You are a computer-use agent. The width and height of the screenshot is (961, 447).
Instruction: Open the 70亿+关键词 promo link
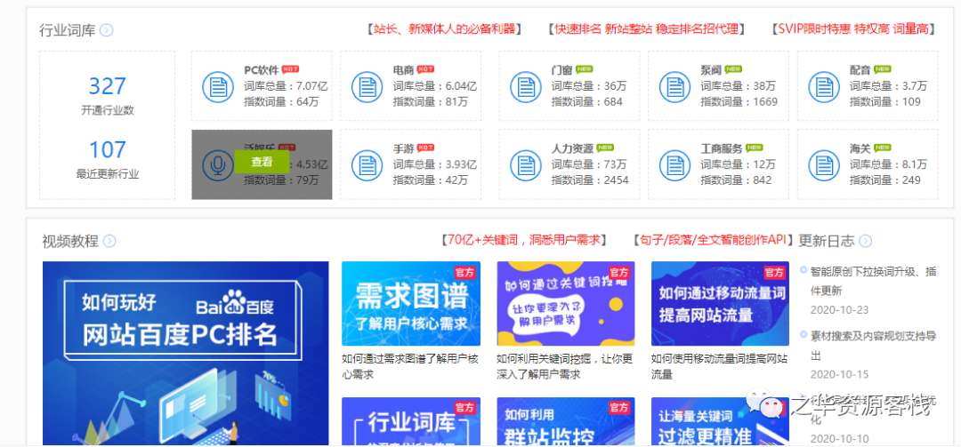[x=524, y=239]
